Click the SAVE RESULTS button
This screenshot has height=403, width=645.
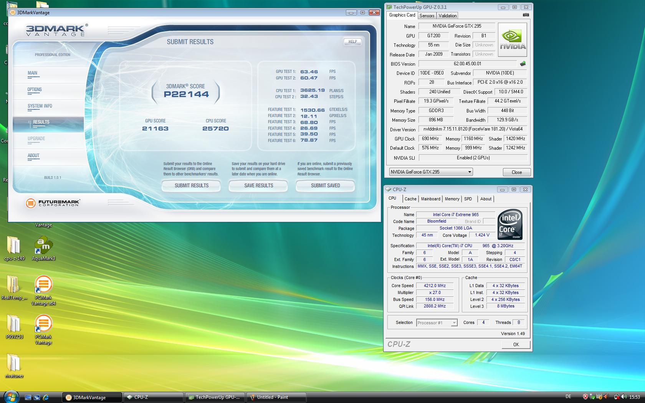click(x=258, y=186)
